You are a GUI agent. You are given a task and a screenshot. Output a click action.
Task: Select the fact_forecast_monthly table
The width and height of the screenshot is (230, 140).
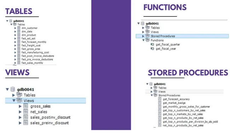click(x=34, y=42)
